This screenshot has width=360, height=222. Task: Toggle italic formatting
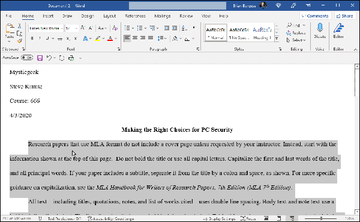click(40, 39)
